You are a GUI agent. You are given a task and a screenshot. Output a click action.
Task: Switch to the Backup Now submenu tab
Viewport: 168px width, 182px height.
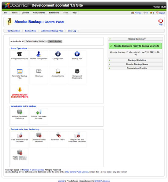[31, 31]
